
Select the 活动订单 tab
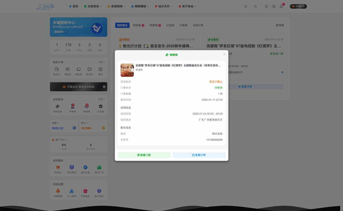coord(198,25)
